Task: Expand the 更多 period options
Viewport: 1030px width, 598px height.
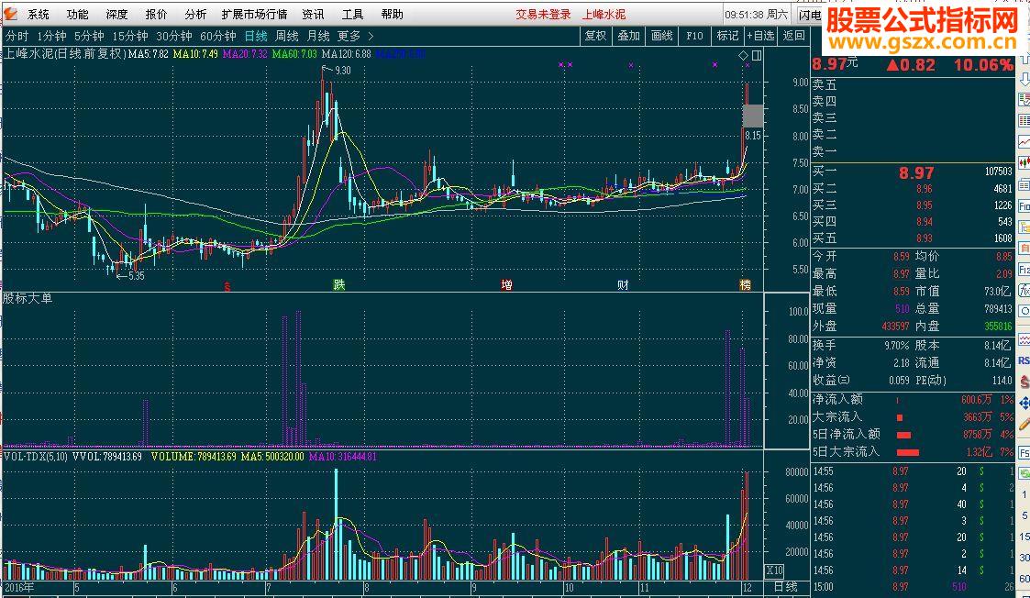Action: [x=355, y=36]
